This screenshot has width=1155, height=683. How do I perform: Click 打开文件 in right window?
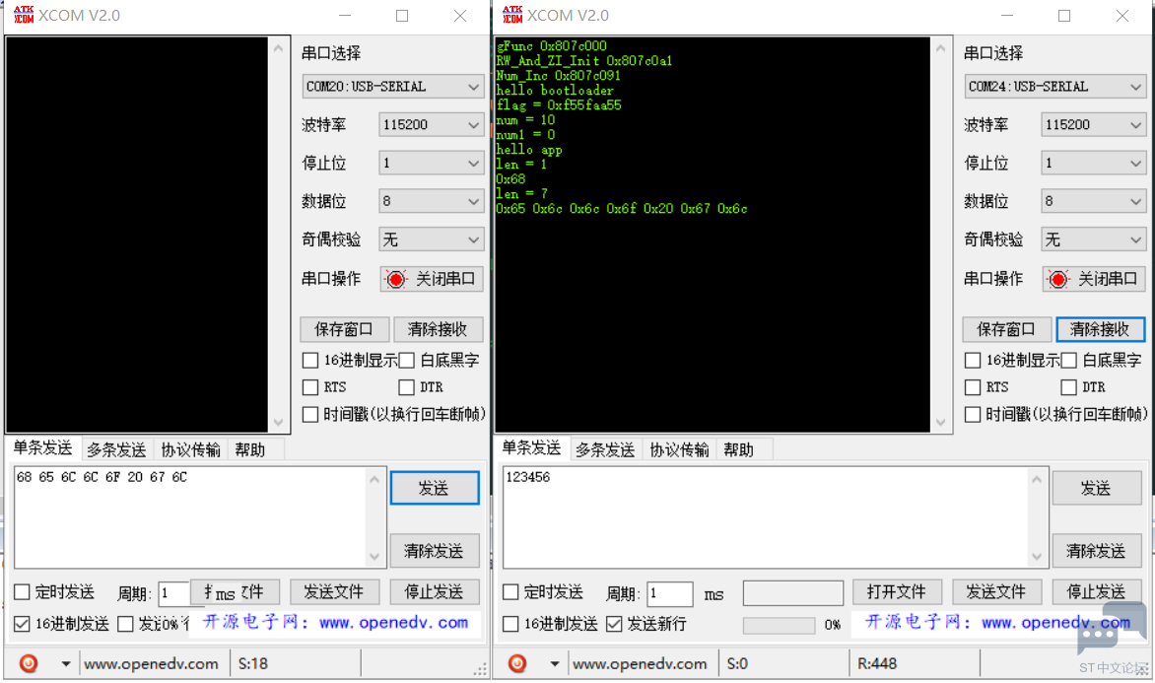(x=897, y=591)
